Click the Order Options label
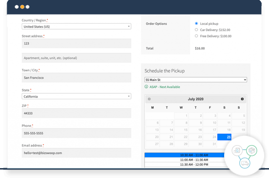Viewport: 269px width, 178px height. click(x=156, y=24)
